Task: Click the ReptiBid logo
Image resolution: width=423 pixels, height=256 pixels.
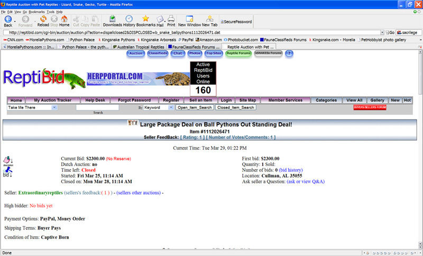Action: click(x=44, y=78)
